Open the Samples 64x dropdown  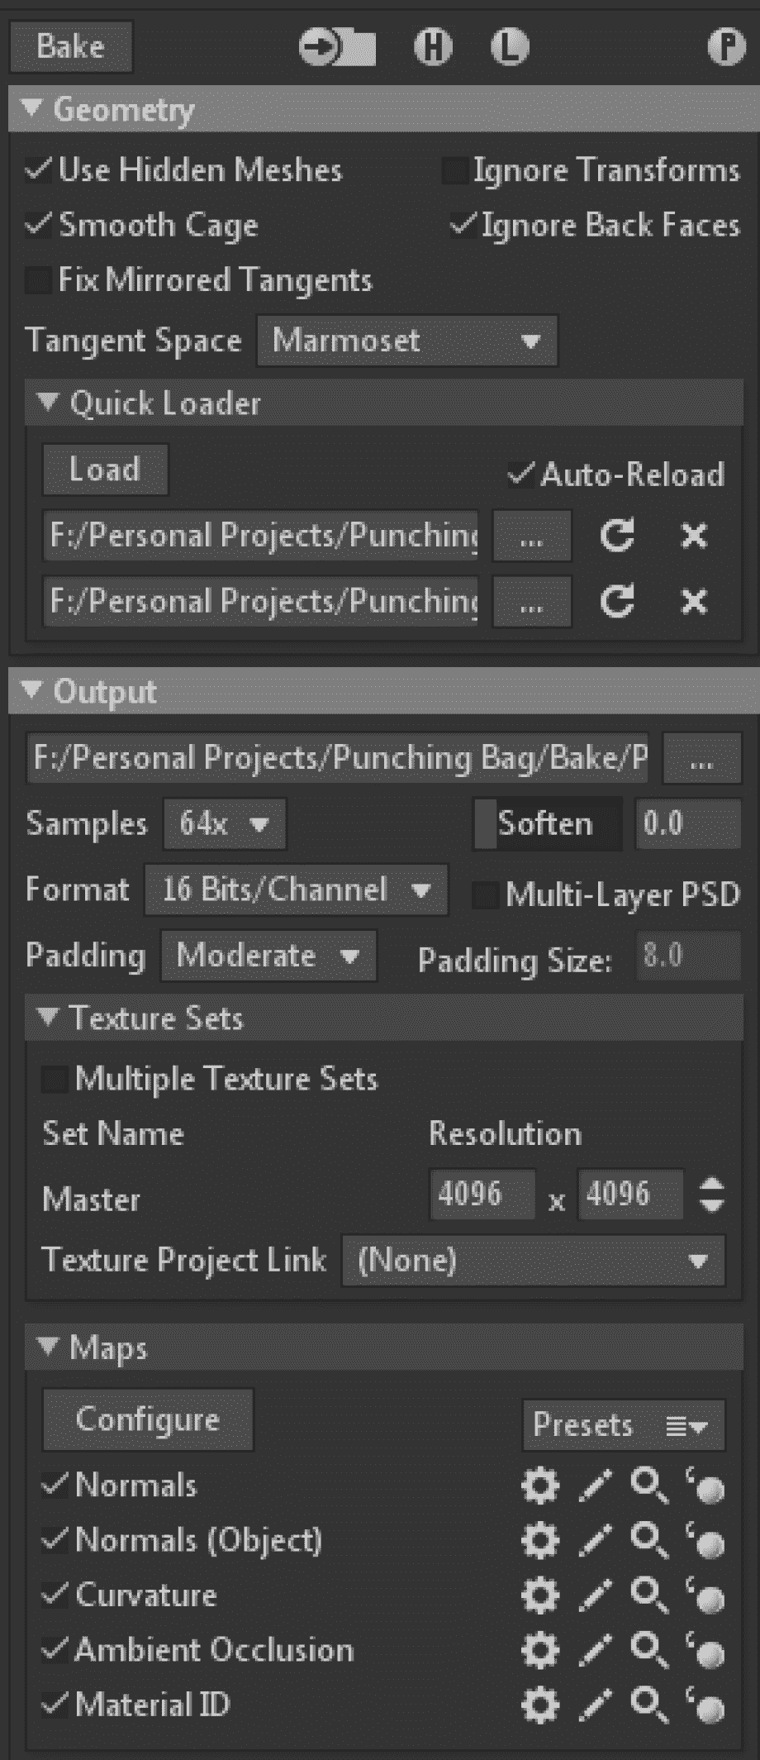(225, 823)
